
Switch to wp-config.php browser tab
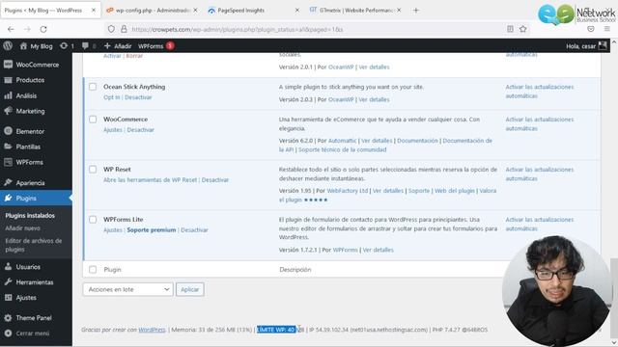152,11
